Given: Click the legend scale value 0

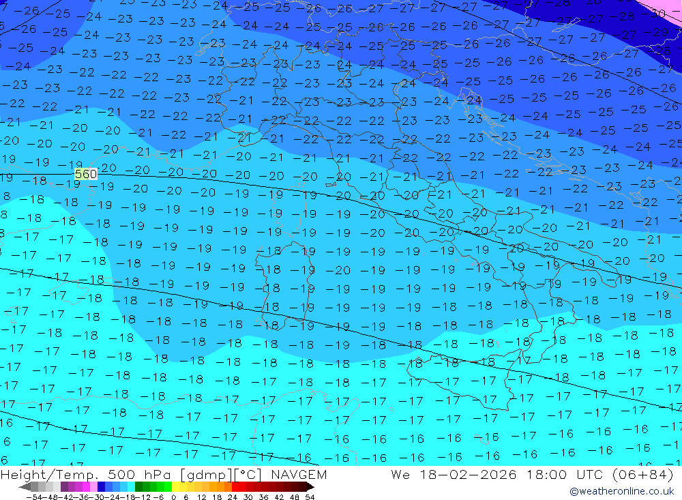Looking at the screenshot, I should 173,497.
